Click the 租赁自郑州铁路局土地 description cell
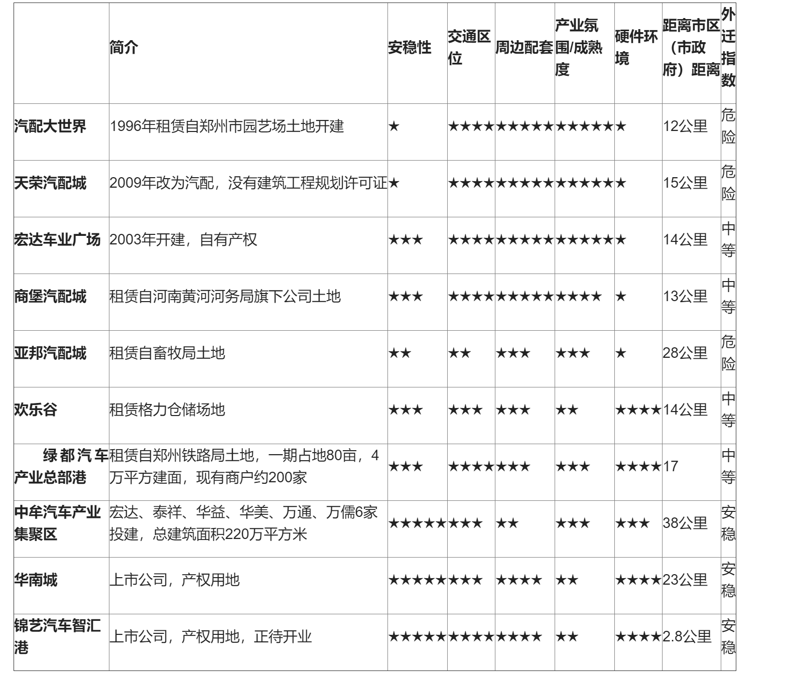This screenshot has width=786, height=673. tap(244, 466)
